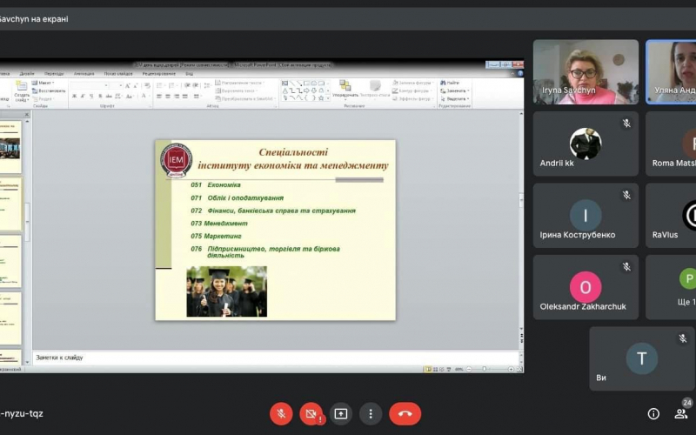The width and height of the screenshot is (696, 435).
Task: Center paragraph text in ribbon
Action: [168, 97]
